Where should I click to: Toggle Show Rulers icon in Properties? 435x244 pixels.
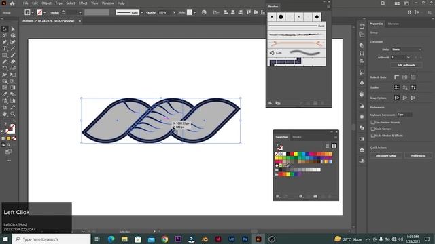(397, 77)
